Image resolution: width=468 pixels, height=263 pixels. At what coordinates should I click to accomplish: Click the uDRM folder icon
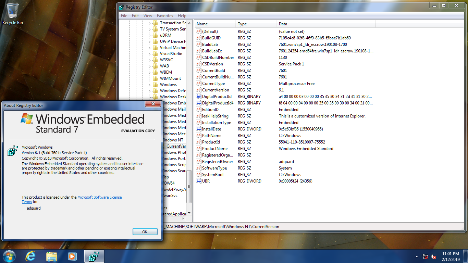156,35
